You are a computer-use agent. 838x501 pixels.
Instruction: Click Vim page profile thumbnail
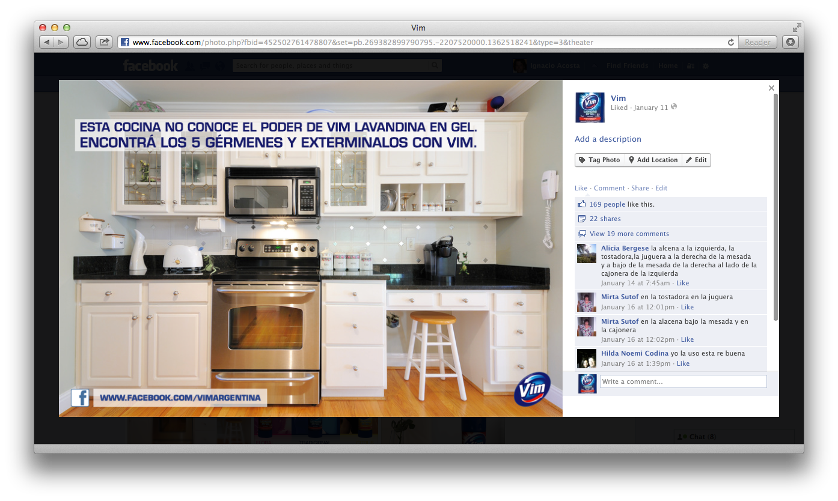pos(590,108)
